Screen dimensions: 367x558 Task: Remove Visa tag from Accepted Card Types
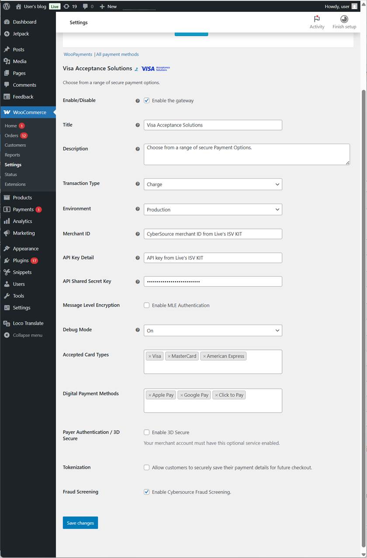click(150, 356)
